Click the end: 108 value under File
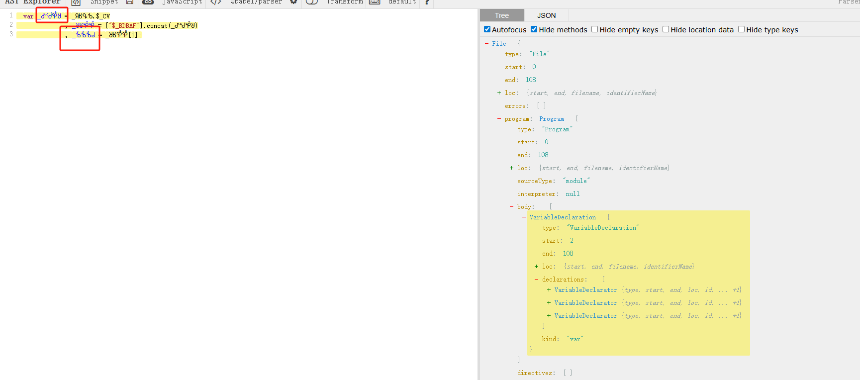This screenshot has height=380, width=860. [531, 80]
